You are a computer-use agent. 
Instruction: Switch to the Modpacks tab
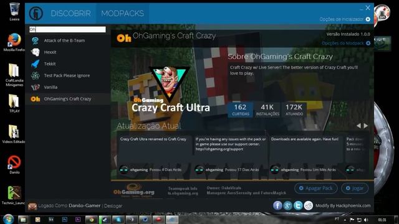[x=122, y=14]
